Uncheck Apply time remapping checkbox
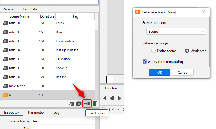216x129 pixels. [145, 62]
